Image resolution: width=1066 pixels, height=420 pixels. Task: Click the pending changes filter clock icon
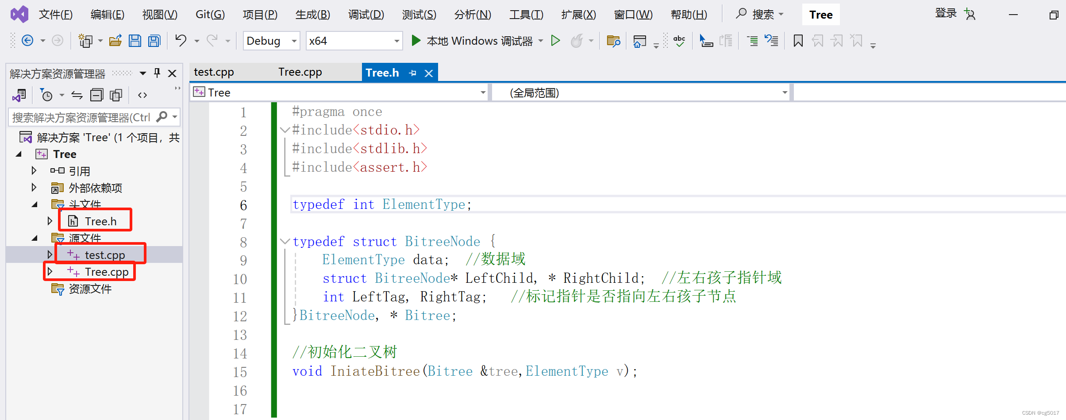coord(46,95)
